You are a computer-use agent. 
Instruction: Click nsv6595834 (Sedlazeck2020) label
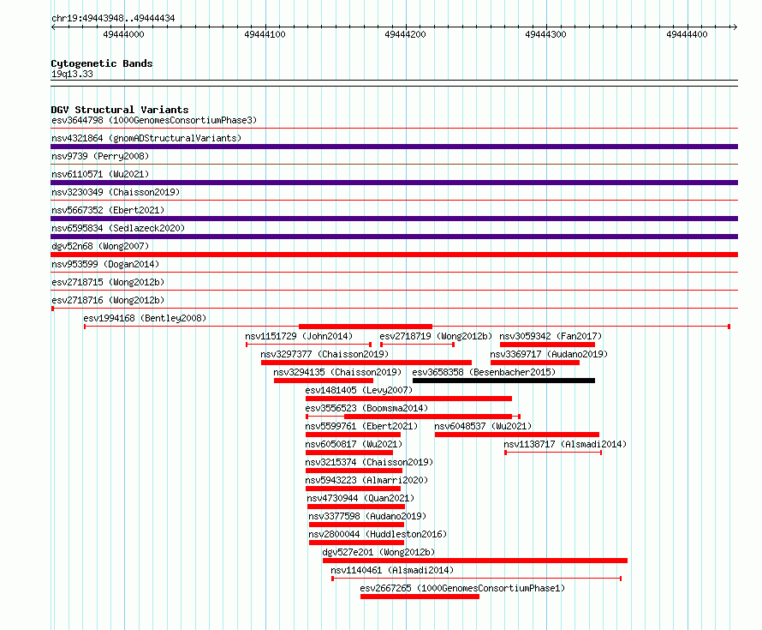[x=118, y=228]
